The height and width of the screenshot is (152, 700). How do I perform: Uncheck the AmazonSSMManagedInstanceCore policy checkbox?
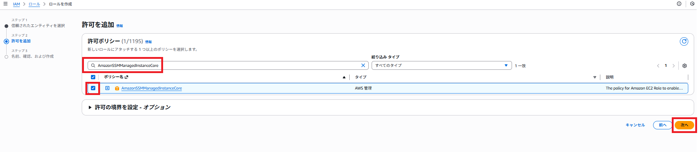click(x=93, y=88)
